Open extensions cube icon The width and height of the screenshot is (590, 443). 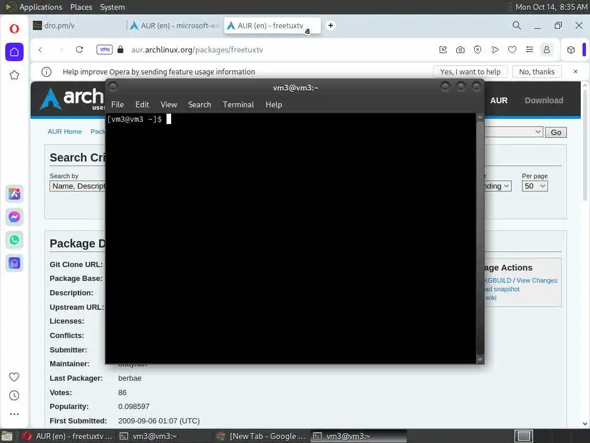[571, 50]
